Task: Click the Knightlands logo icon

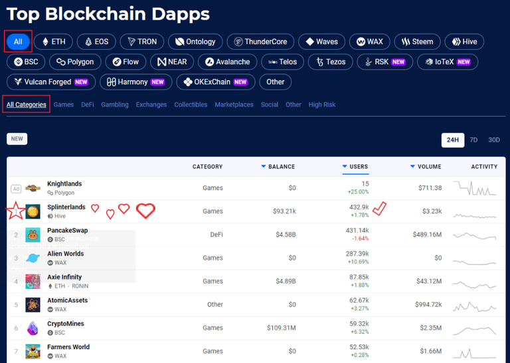Action: coord(33,188)
